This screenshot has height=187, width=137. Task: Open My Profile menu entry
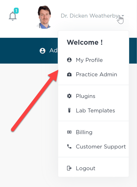tap(93, 60)
